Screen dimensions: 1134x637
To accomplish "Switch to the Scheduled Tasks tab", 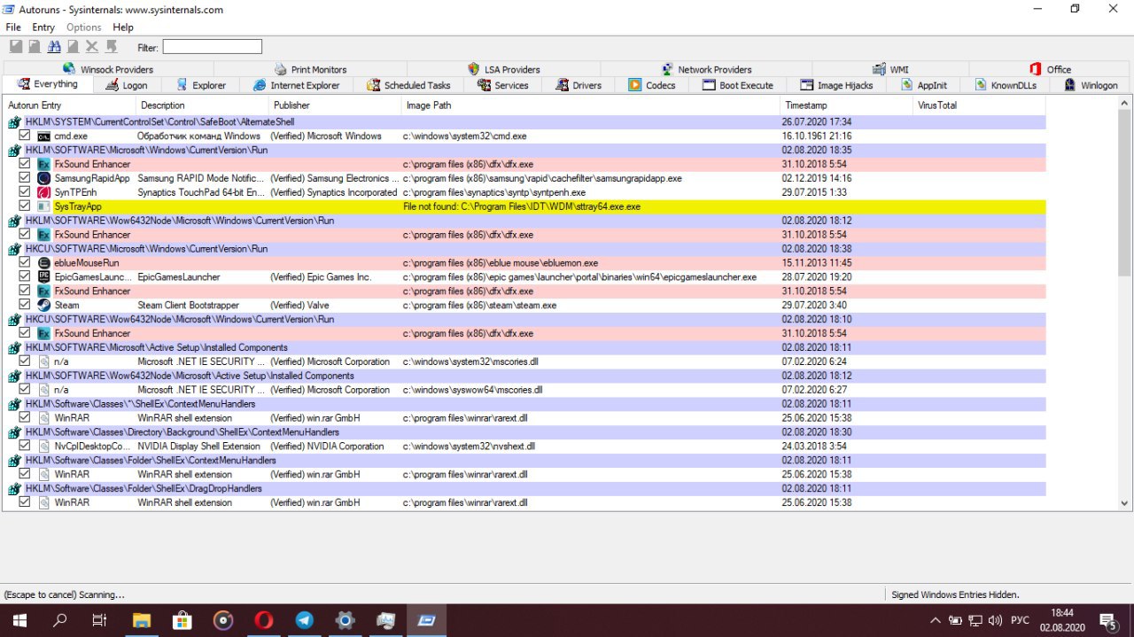I will (408, 85).
